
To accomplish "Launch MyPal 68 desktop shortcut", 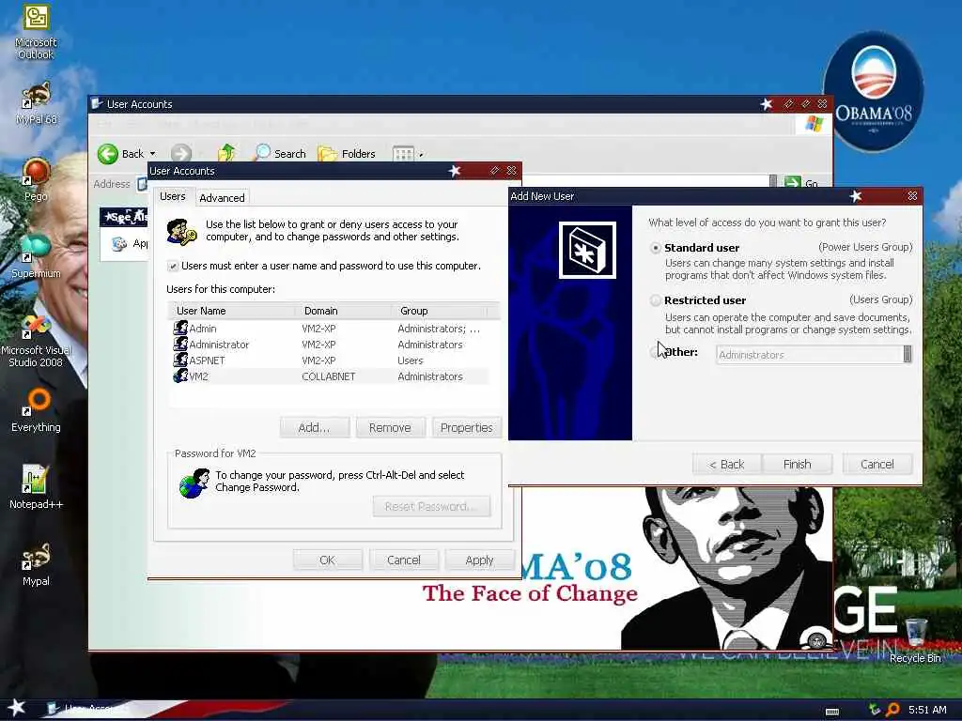I will (x=36, y=103).
